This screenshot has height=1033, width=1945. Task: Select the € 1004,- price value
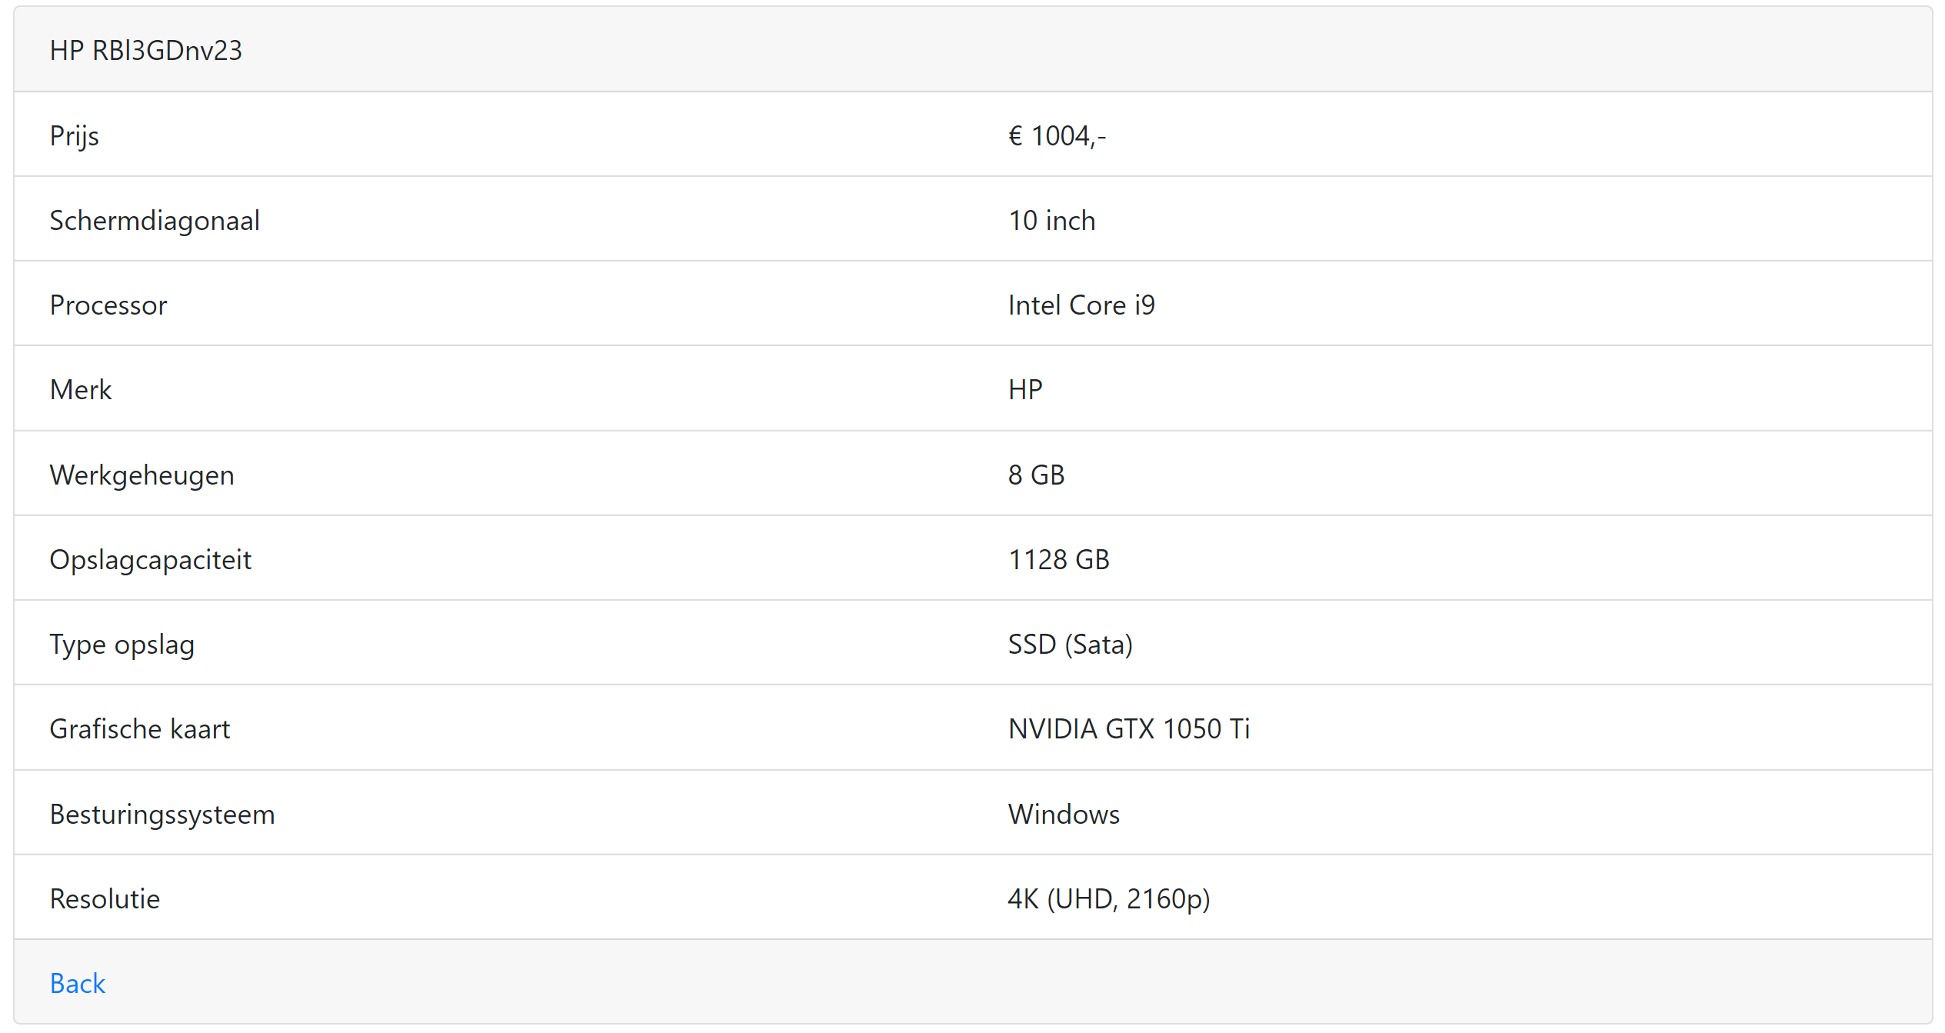tap(1057, 136)
